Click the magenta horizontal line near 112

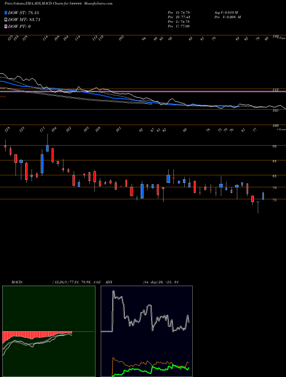click(143, 91)
